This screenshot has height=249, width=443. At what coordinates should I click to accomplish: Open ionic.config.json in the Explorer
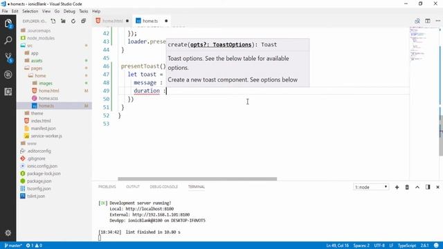(42, 166)
